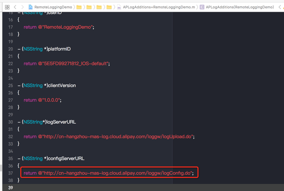Click the closing brace on line 18
Screen dimensions: 284x191
pyautogui.click(x=18, y=34)
